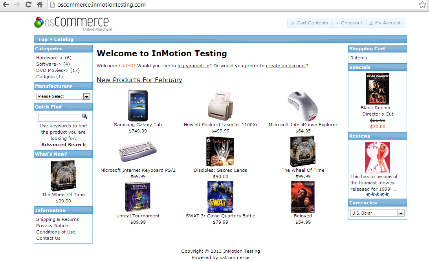The image size is (429, 261).
Task: Click Disciples: Sacred Lands title
Action: click(220, 170)
